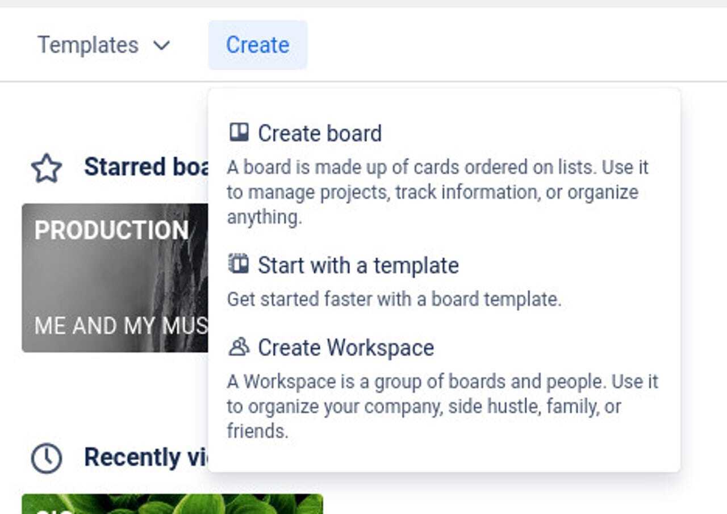The height and width of the screenshot is (514, 727).
Task: Click the ME AND MY MUS workspace label
Action: click(120, 326)
